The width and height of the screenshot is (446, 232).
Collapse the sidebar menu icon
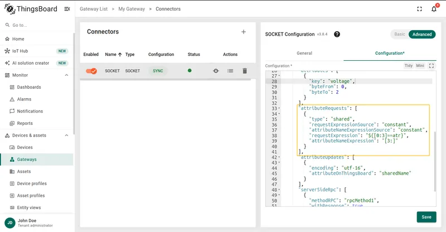tap(67, 9)
